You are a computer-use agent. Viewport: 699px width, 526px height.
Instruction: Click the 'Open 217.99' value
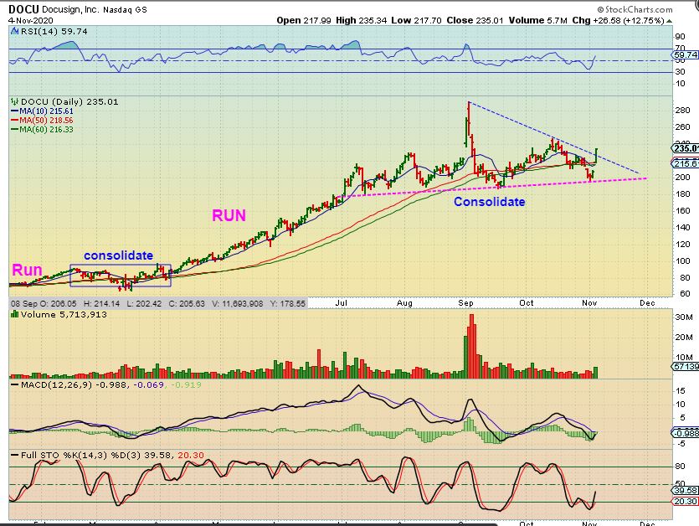304,21
